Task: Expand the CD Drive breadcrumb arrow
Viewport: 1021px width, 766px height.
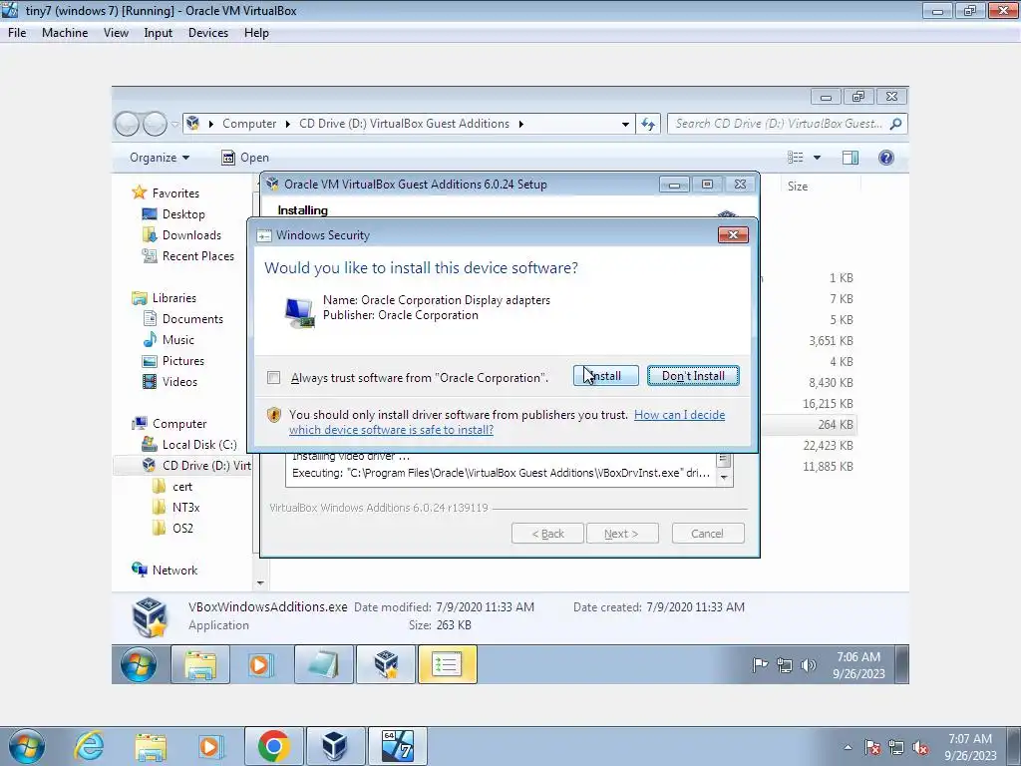Action: (x=520, y=124)
